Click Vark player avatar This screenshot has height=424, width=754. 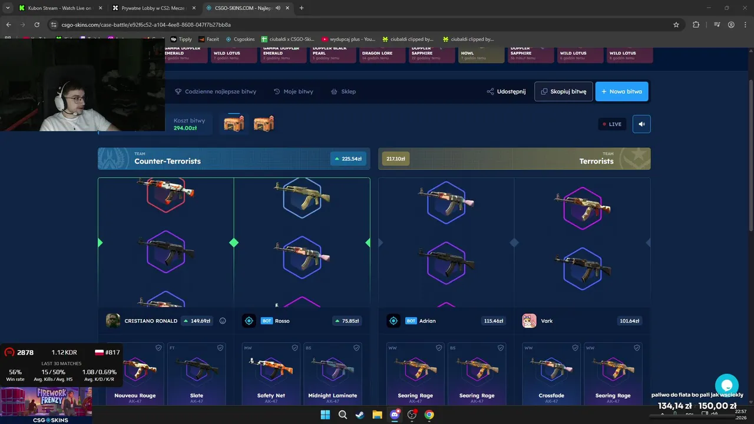pyautogui.click(x=529, y=321)
